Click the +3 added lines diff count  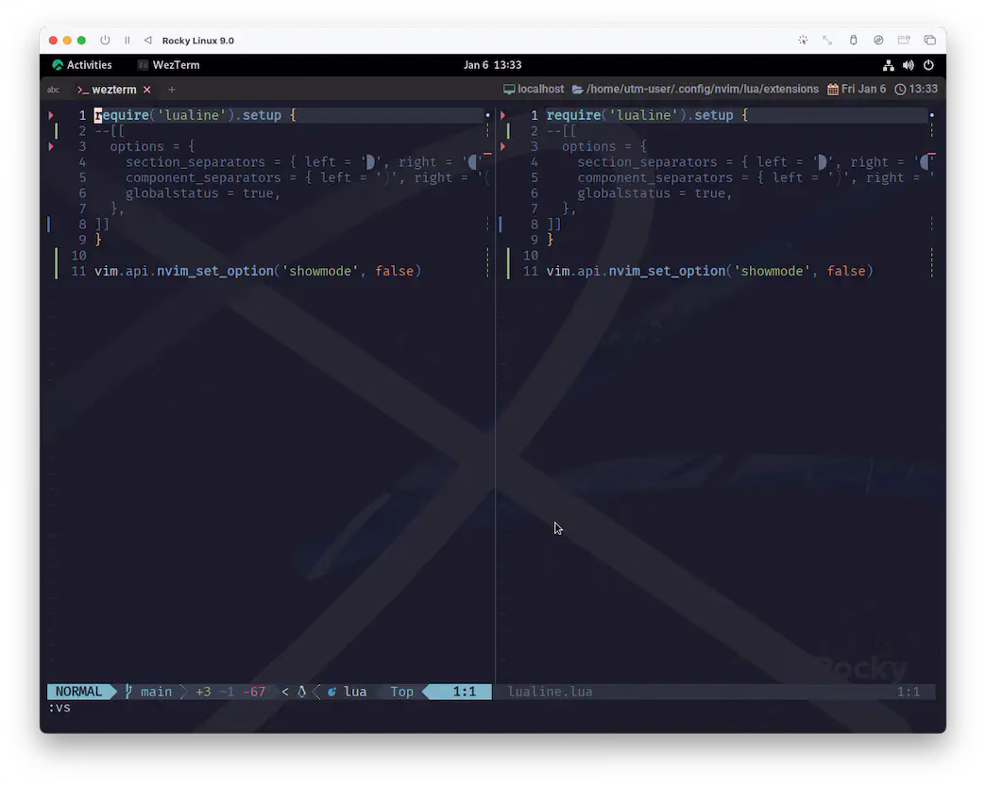[x=203, y=691]
